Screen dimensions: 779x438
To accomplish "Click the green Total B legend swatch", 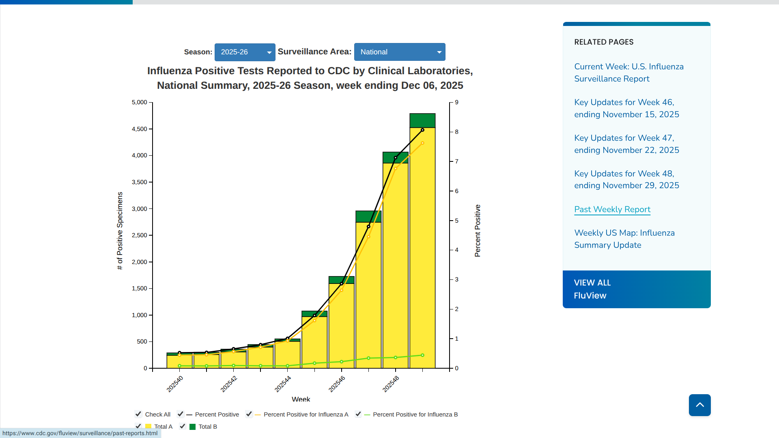I will 192,427.
